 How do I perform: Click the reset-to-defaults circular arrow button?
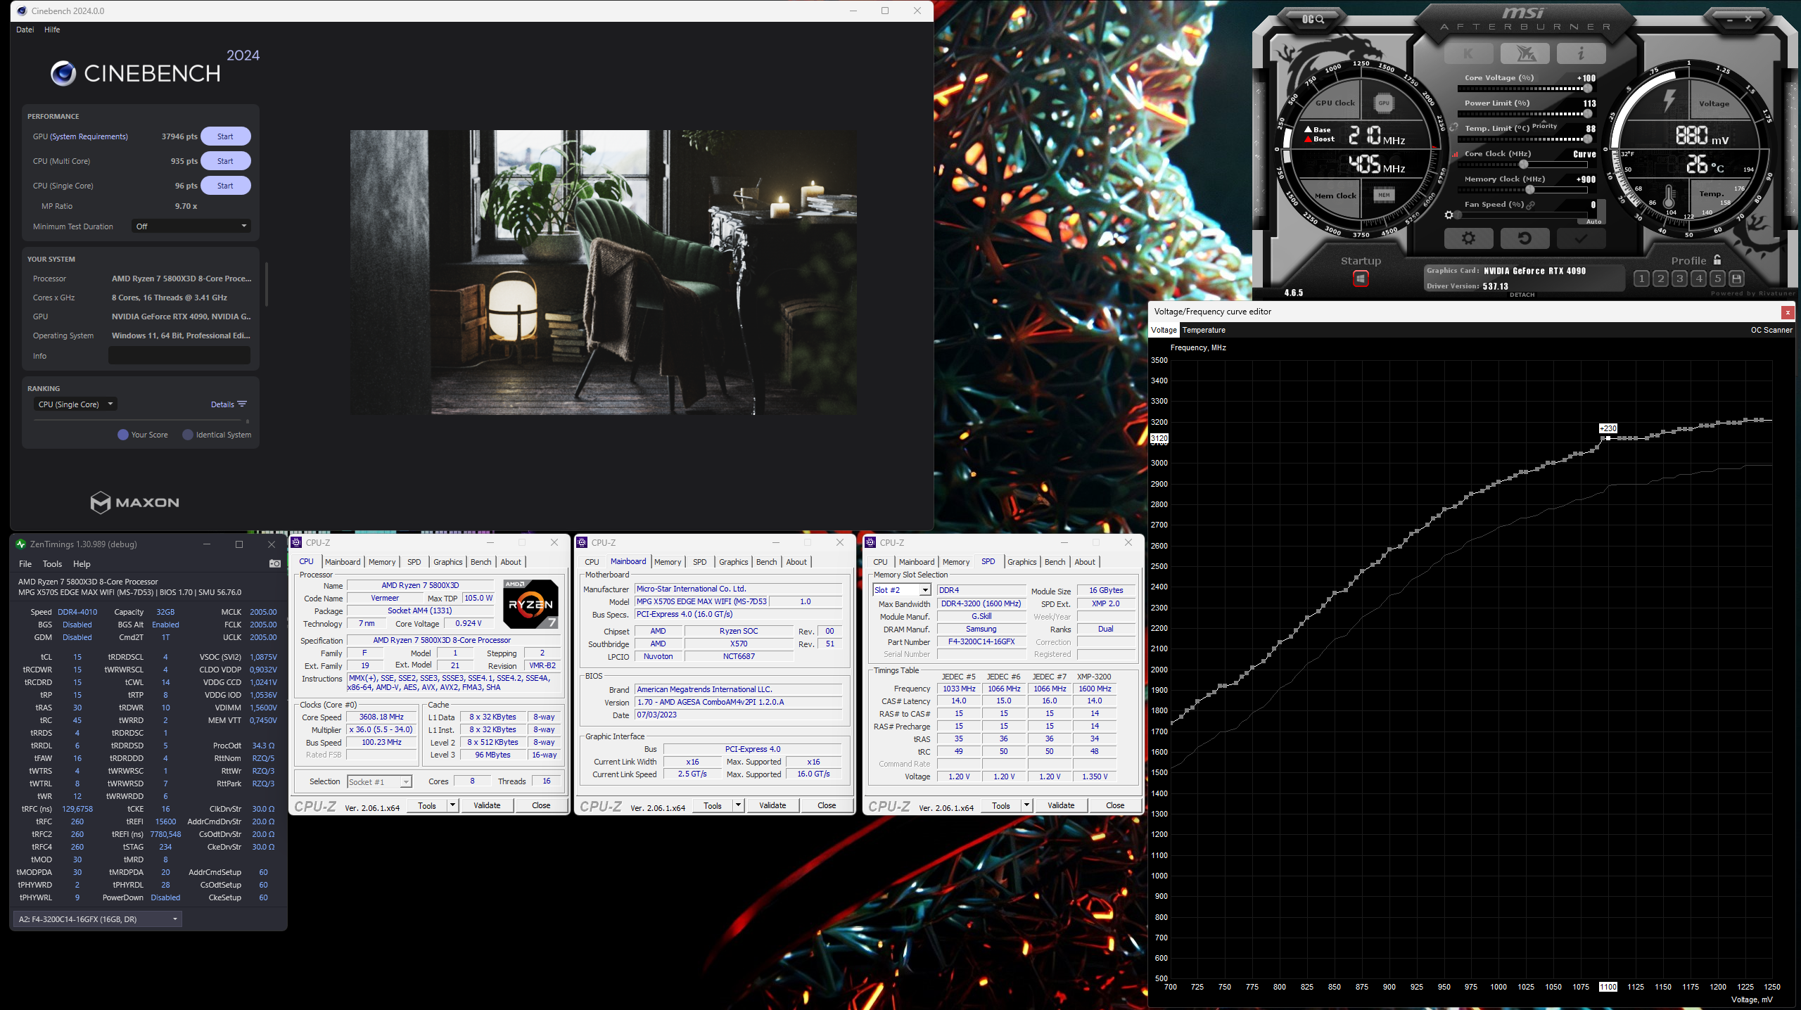coord(1525,238)
